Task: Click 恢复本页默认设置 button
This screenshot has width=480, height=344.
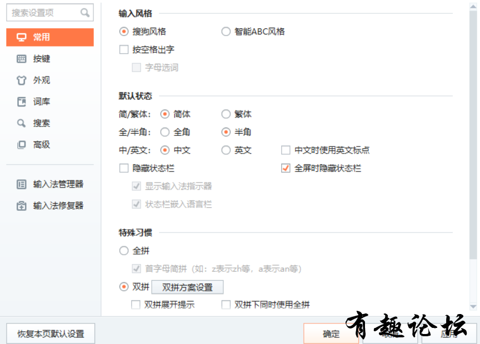Action: pyautogui.click(x=51, y=334)
